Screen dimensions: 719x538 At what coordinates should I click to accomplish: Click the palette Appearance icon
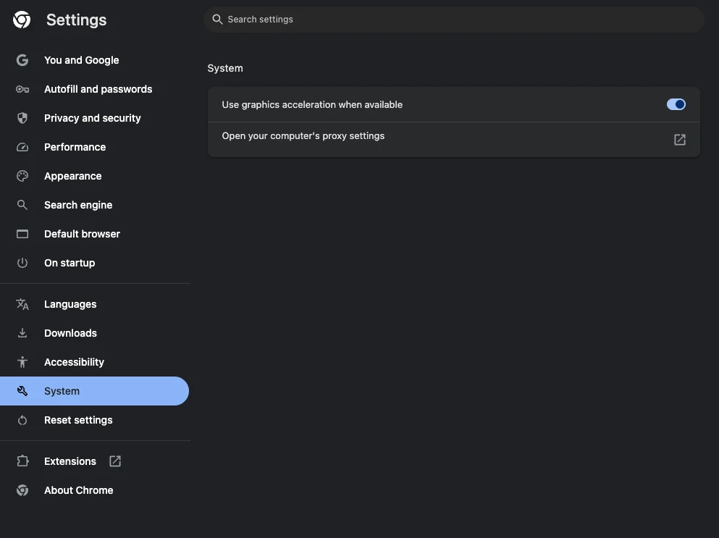pos(22,176)
